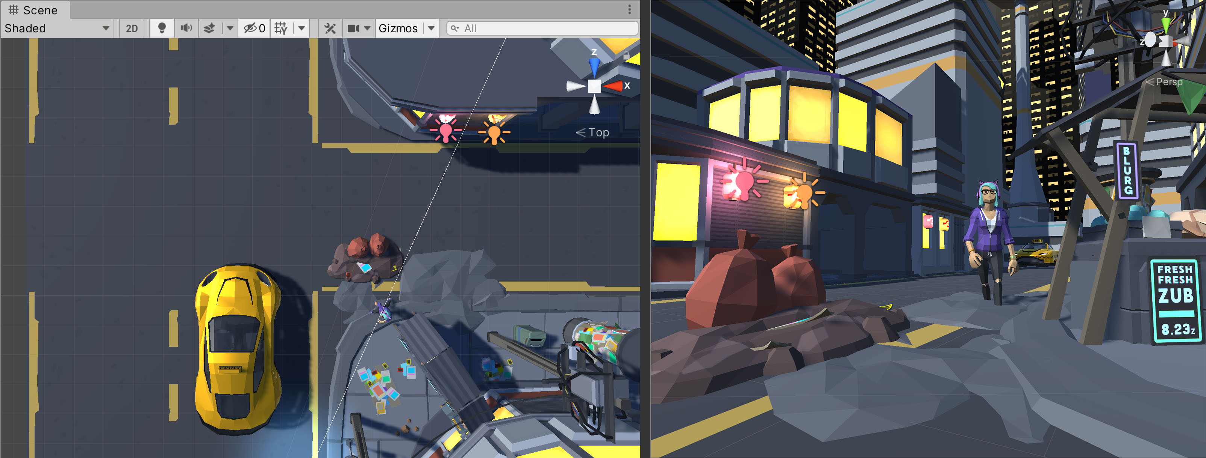Screen dimensions: 1206x458
Task: Click the Top view label
Action: (x=598, y=133)
